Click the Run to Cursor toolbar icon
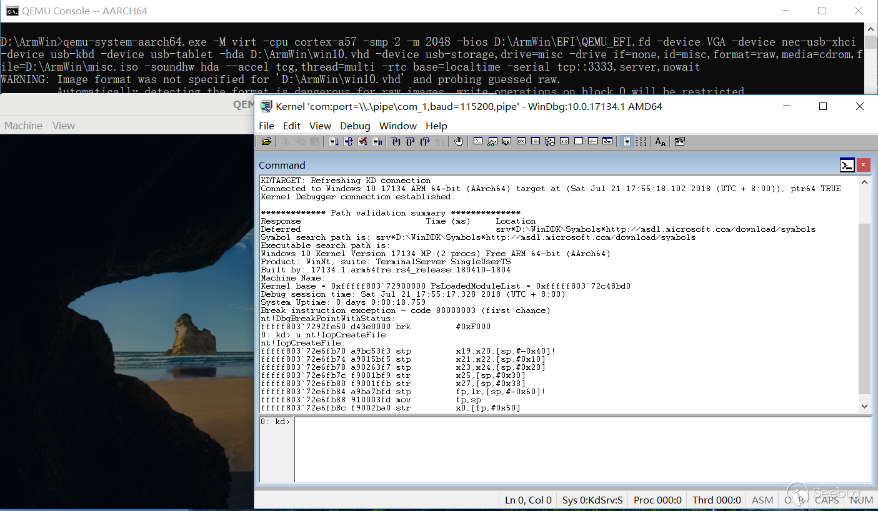878x511 pixels. tap(440, 142)
